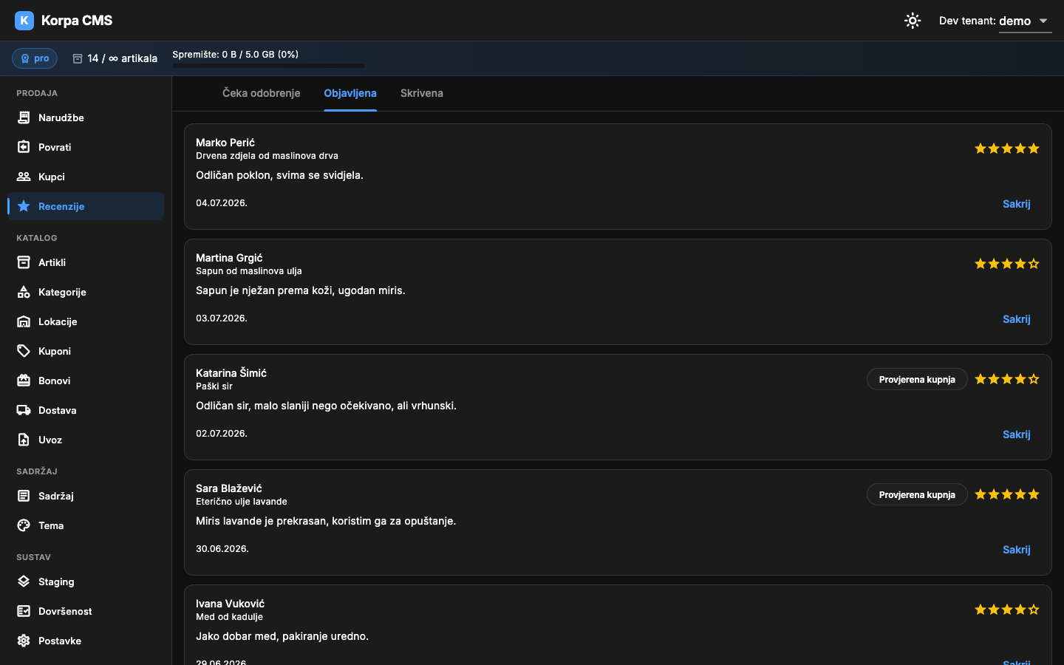Click the pro plan badge
Image resolution: width=1064 pixels, height=665 pixels.
(35, 58)
